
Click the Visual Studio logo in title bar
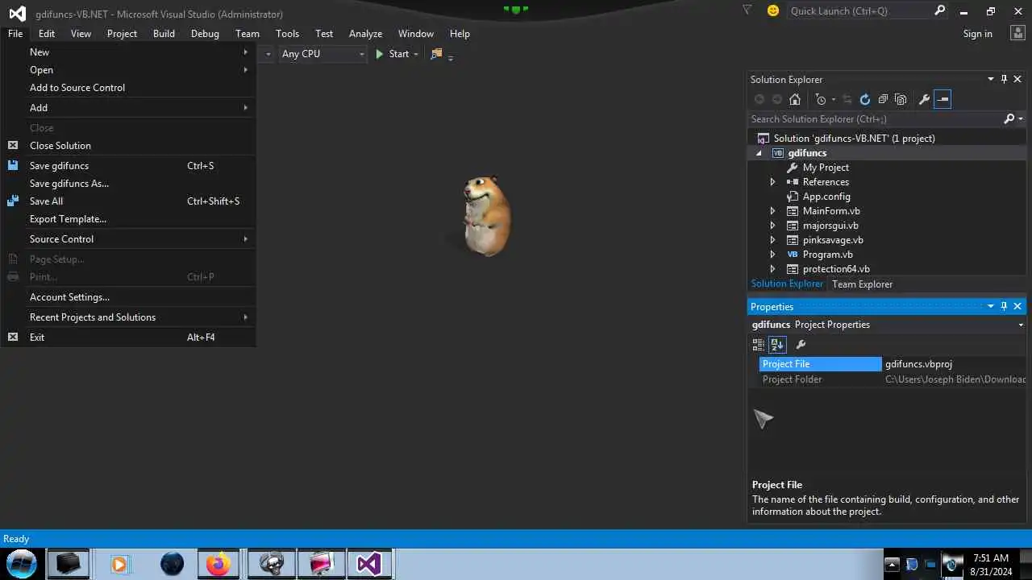pyautogui.click(x=17, y=14)
